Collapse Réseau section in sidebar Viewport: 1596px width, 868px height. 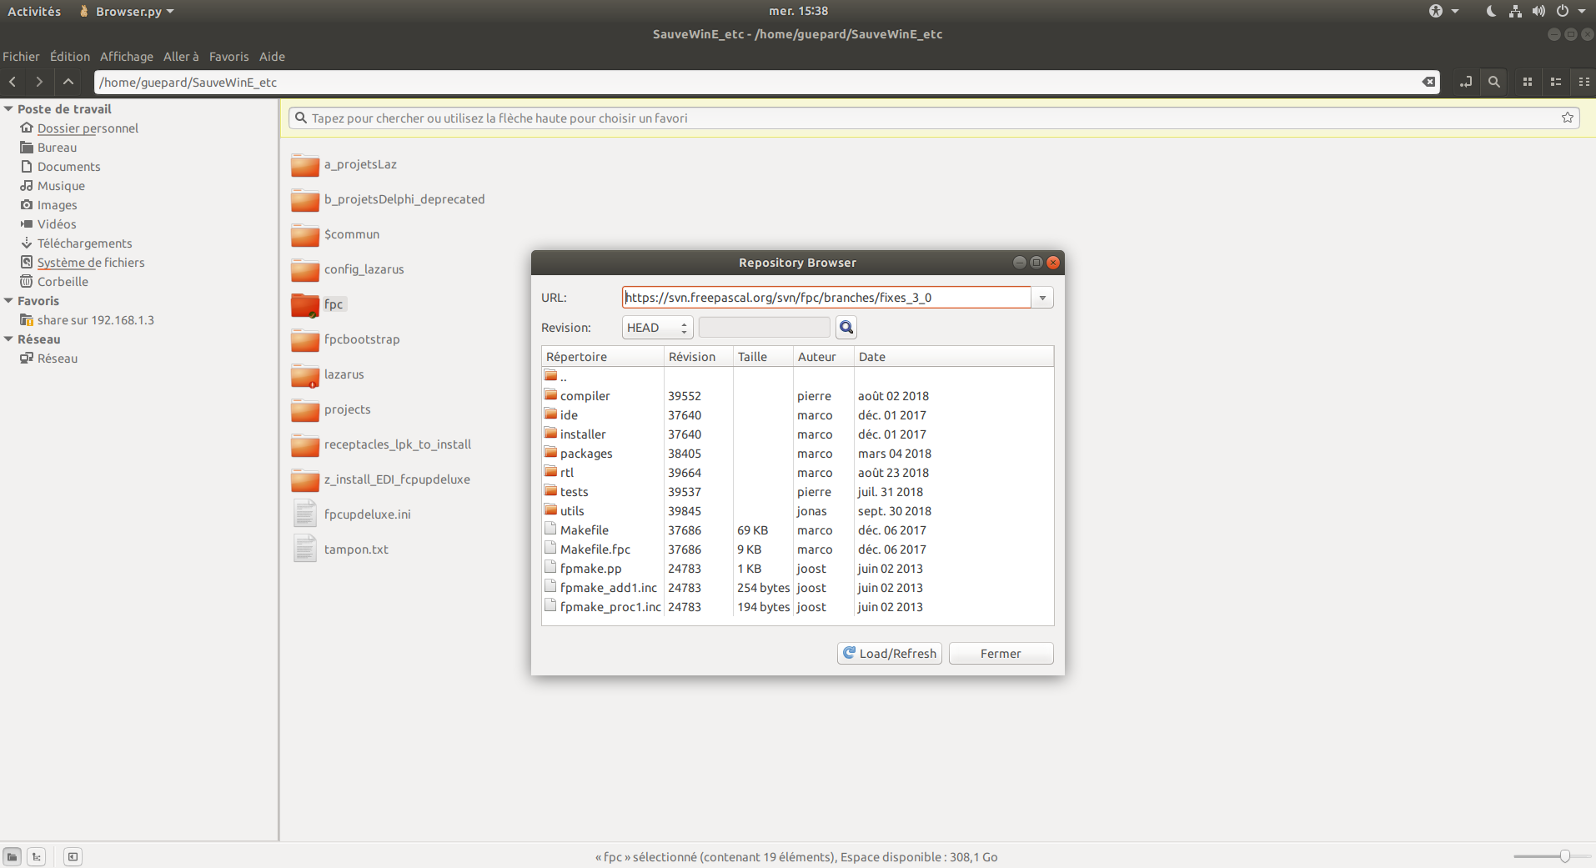pos(8,339)
